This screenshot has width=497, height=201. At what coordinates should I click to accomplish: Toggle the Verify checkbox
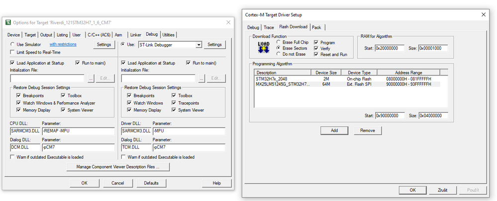pyautogui.click(x=316, y=48)
